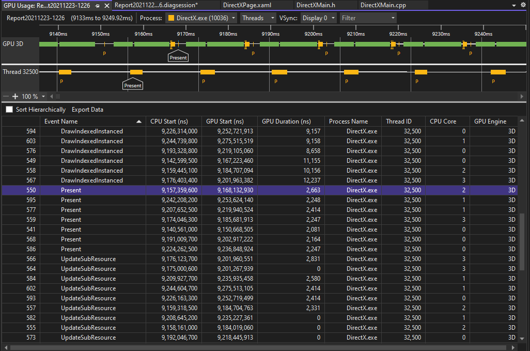The image size is (530, 351).
Task: Open the 100 % zoom level dropdown
Action: 43,97
